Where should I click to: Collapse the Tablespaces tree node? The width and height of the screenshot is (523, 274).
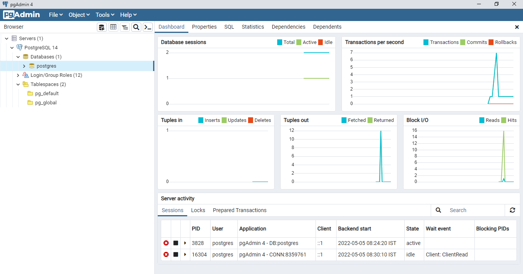[18, 84]
